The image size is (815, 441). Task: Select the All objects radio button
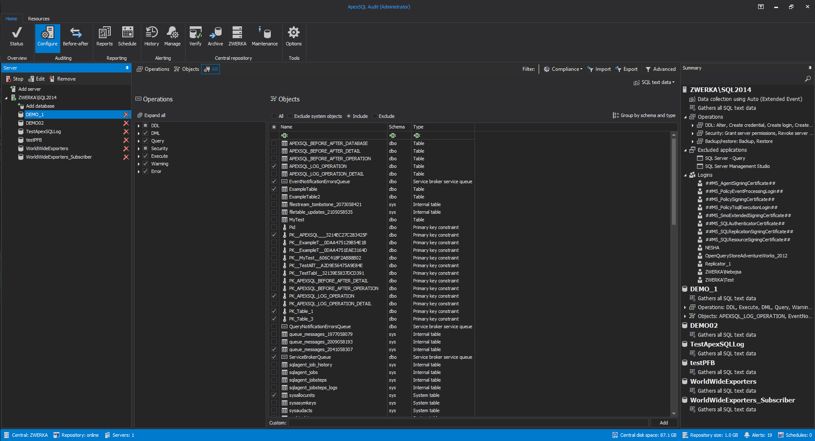point(274,116)
